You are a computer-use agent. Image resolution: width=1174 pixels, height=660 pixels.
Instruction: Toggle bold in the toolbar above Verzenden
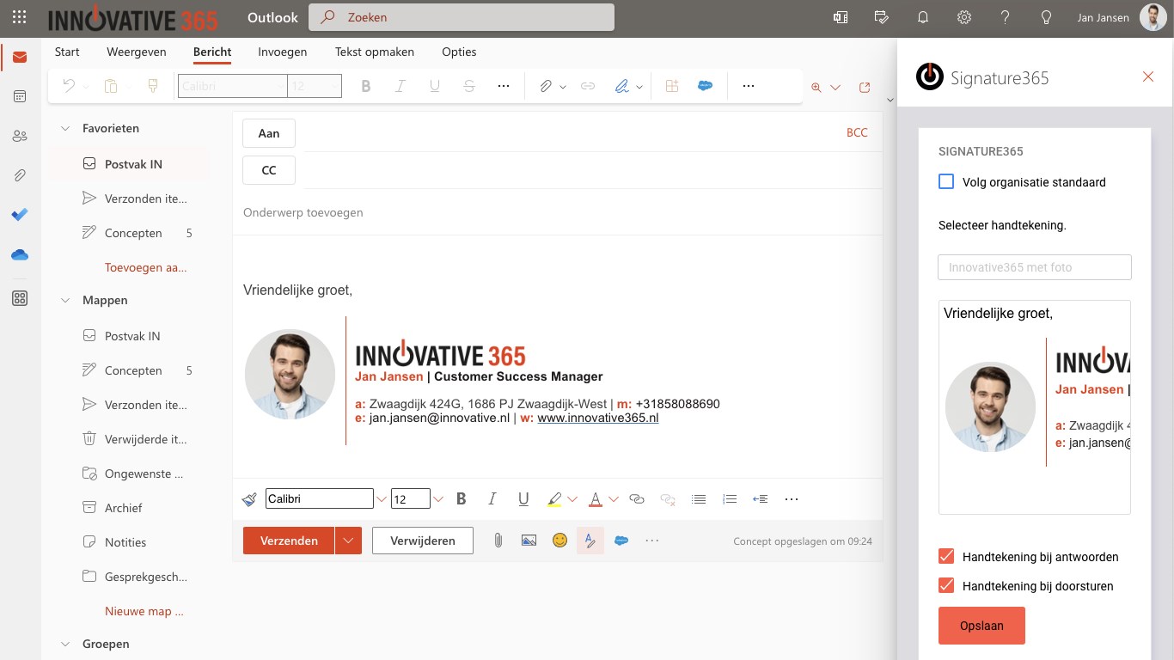[462, 499]
